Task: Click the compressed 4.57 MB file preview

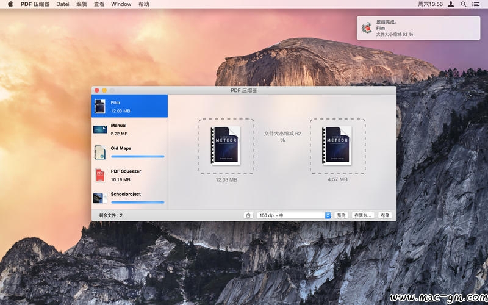Action: pos(337,146)
